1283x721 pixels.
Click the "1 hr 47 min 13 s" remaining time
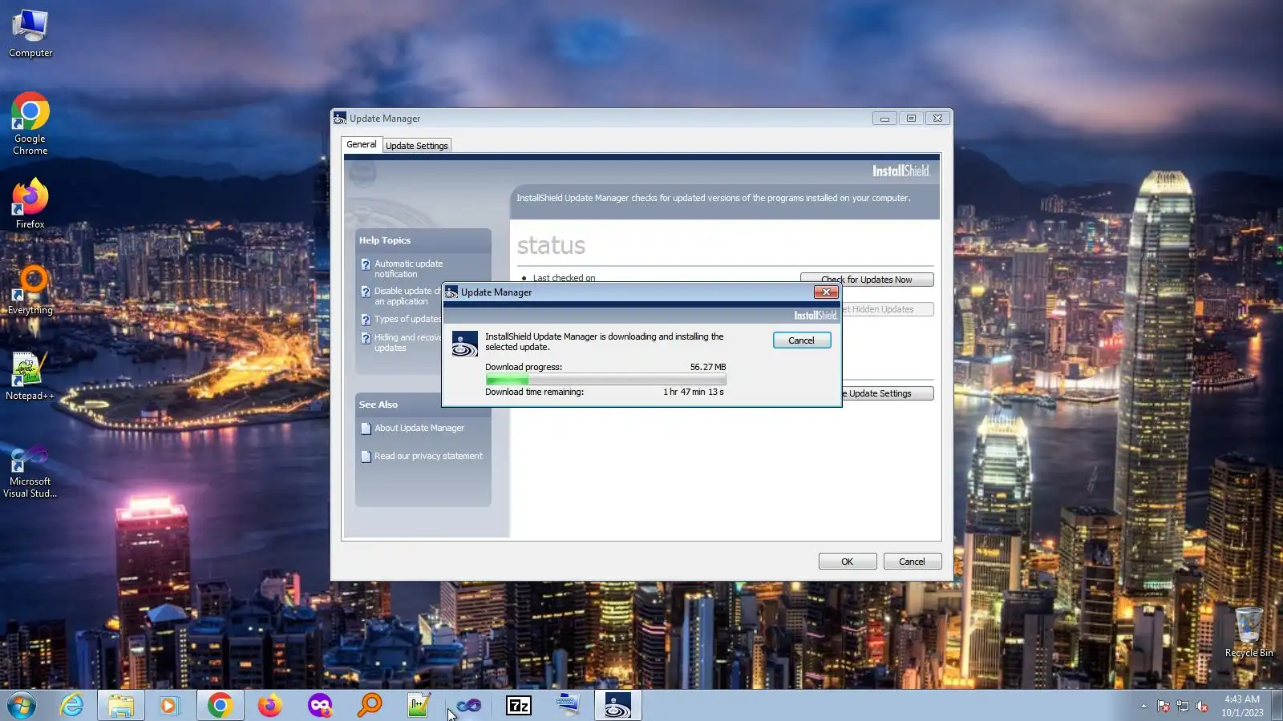pos(694,392)
